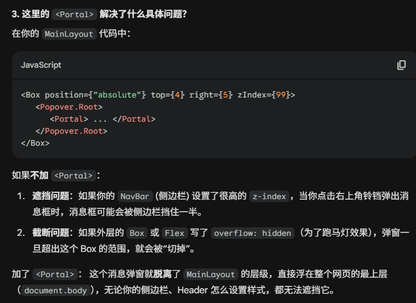The height and width of the screenshot is (303, 416).
Task: Click the z-index inline code chip
Action: coord(269,196)
